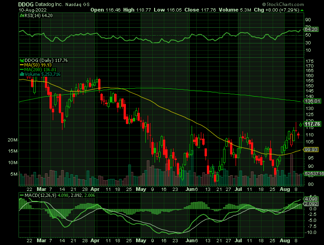Click the Low 116.05 value
324x245 pixels.
(168, 10)
